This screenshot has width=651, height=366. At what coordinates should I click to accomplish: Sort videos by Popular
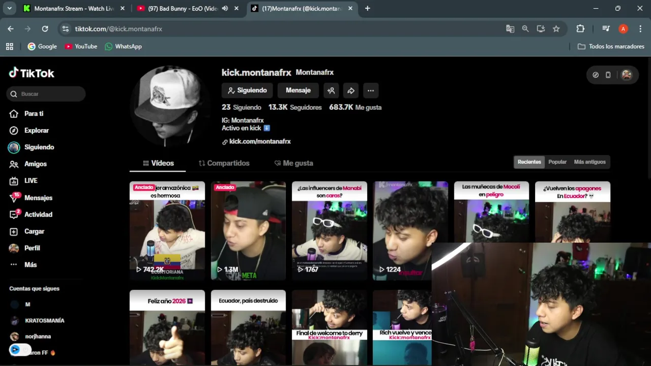click(557, 162)
